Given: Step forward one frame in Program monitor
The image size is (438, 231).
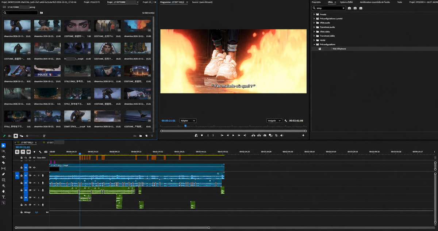Looking at the screenshot, I should tap(239, 135).
